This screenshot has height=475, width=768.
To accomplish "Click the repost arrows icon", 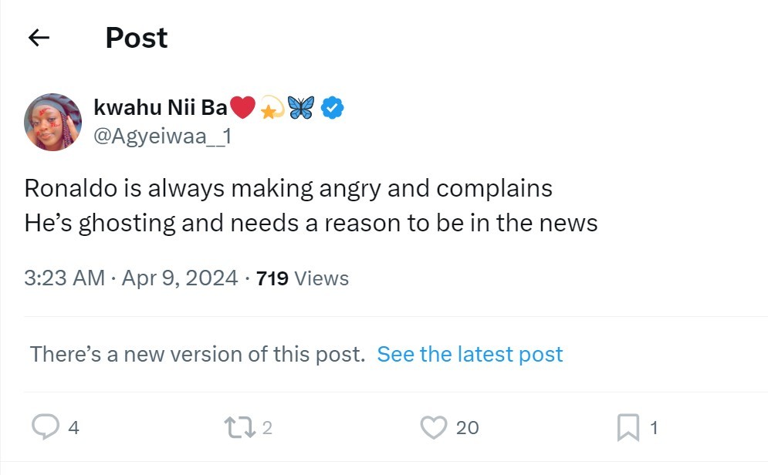I will [x=239, y=427].
